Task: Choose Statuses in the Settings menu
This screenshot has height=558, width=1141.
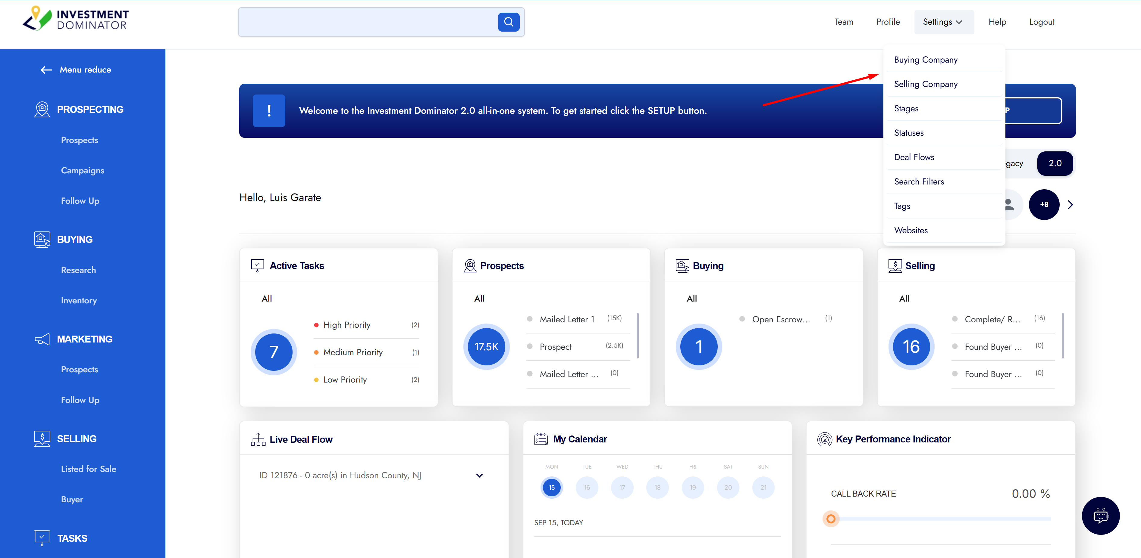Action: (x=944, y=133)
